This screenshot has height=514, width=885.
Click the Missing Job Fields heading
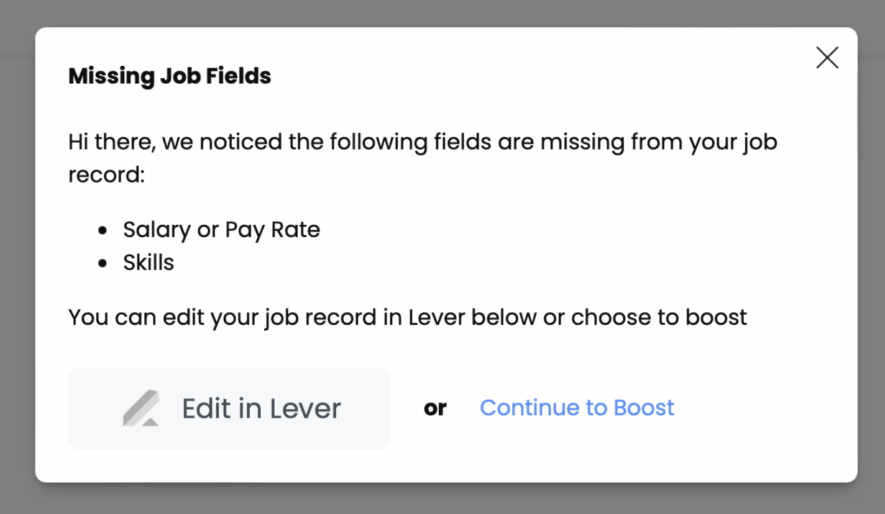click(169, 76)
